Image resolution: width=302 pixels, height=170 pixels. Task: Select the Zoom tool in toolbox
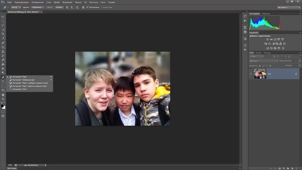3,99
